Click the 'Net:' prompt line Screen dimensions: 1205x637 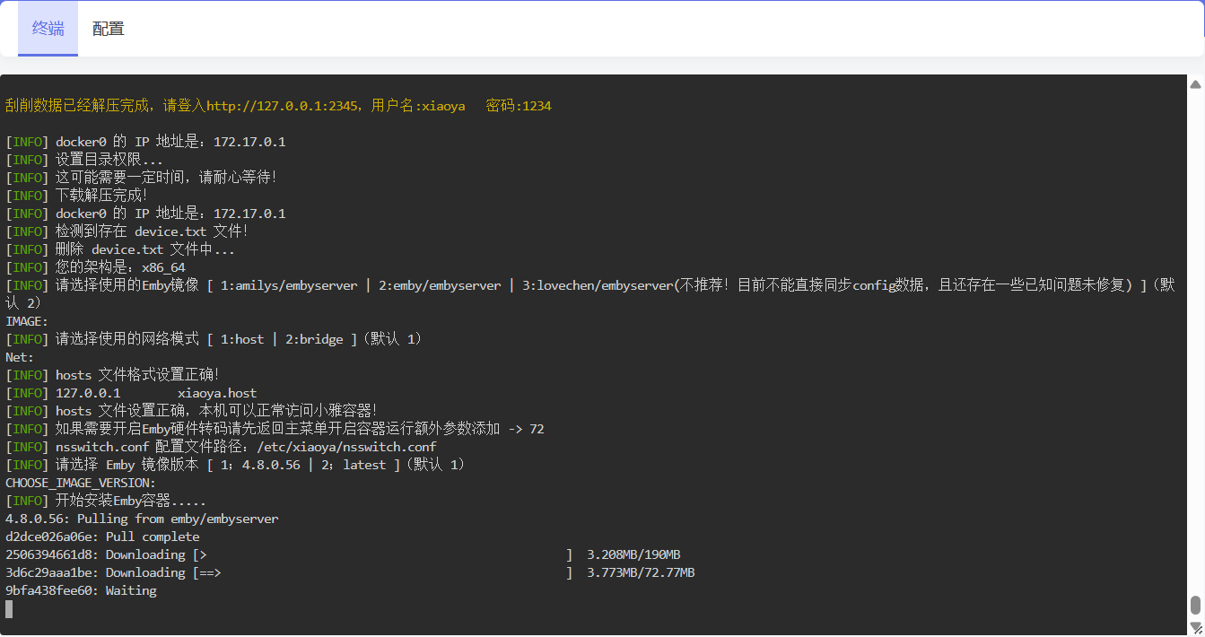20,357
